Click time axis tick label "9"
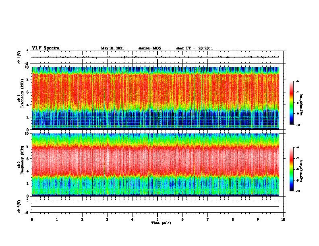 [258, 219]
